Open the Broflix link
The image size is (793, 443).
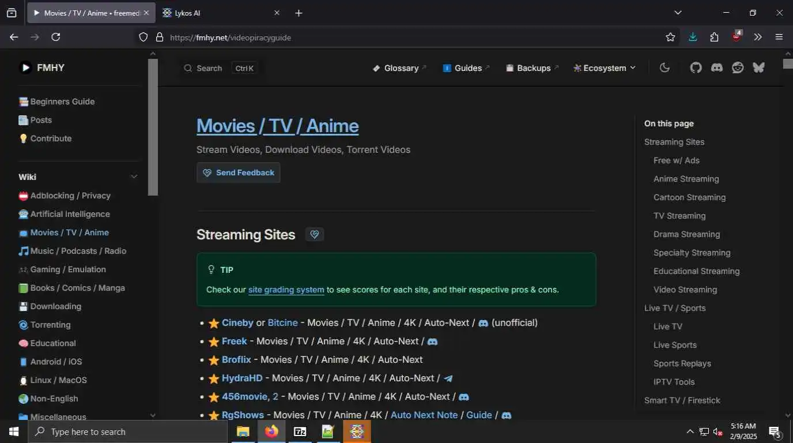point(236,360)
